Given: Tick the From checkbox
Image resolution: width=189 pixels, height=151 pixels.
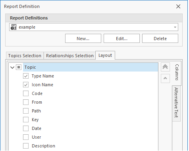Looking at the screenshot, I should pyautogui.click(x=26, y=103).
